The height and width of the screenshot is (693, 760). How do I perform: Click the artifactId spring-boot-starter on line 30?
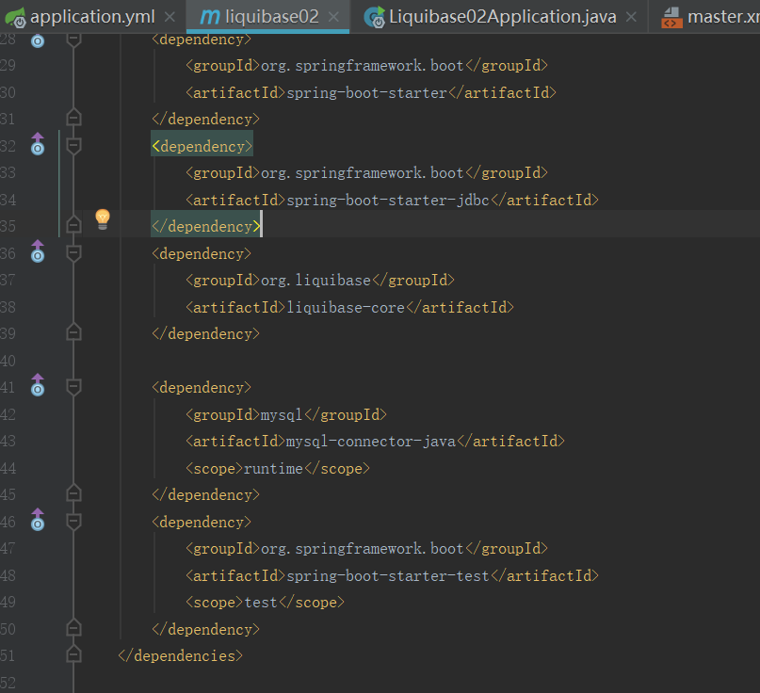pos(367,92)
